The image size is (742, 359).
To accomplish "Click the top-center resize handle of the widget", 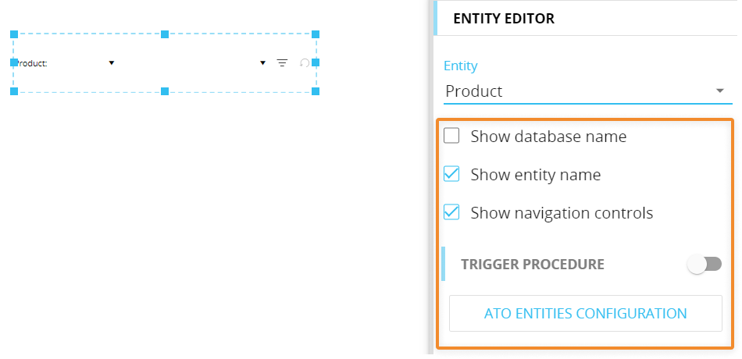I will (x=165, y=34).
